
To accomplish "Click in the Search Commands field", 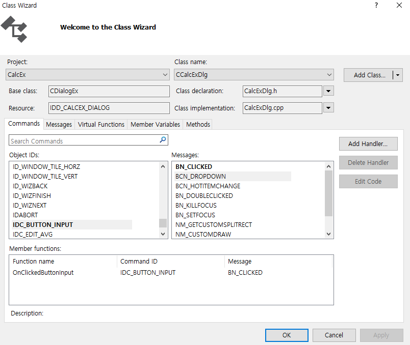I will 84,141.
